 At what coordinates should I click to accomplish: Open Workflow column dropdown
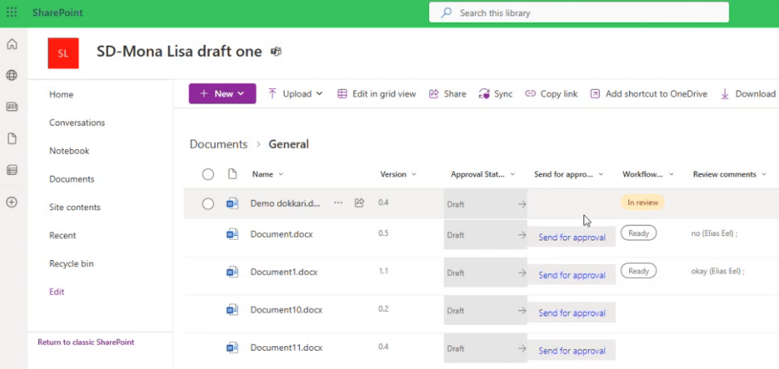[671, 174]
